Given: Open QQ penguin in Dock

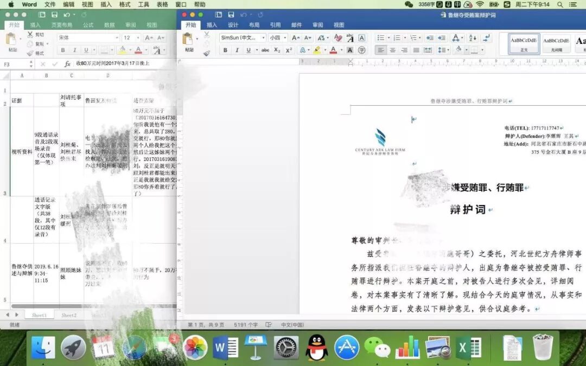Looking at the screenshot, I should 316,348.
